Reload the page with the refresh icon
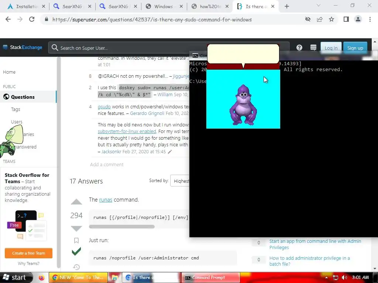This screenshot has height=283, width=378. point(32,19)
